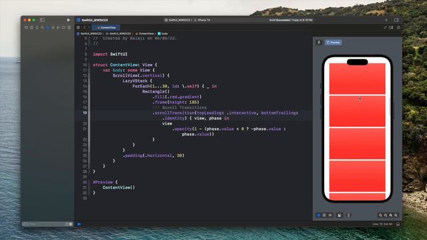Click the third red rectangle in preview

point(358,143)
